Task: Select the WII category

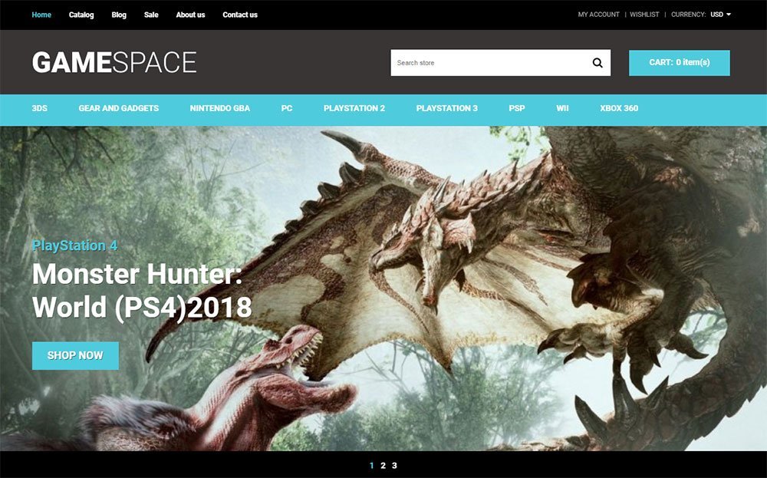Action: pos(562,108)
